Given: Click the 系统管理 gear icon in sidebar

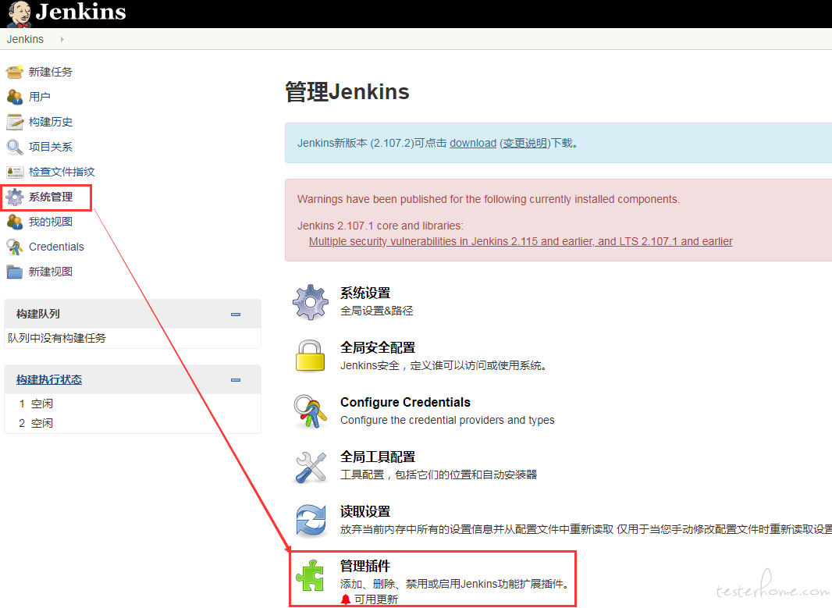Looking at the screenshot, I should (x=14, y=197).
